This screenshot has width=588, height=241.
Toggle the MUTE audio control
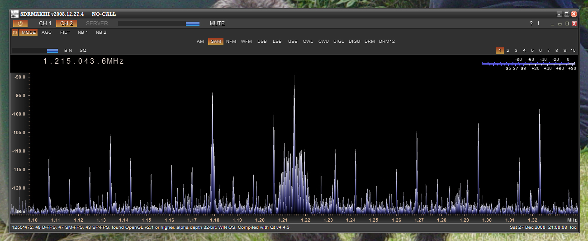pos(217,23)
